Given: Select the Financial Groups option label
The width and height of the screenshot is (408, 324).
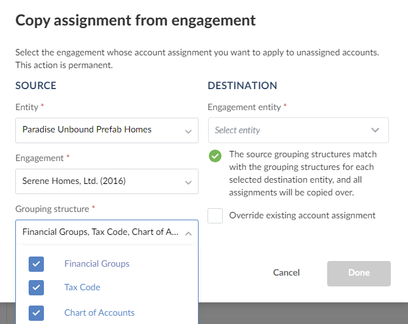Looking at the screenshot, I should 97,264.
